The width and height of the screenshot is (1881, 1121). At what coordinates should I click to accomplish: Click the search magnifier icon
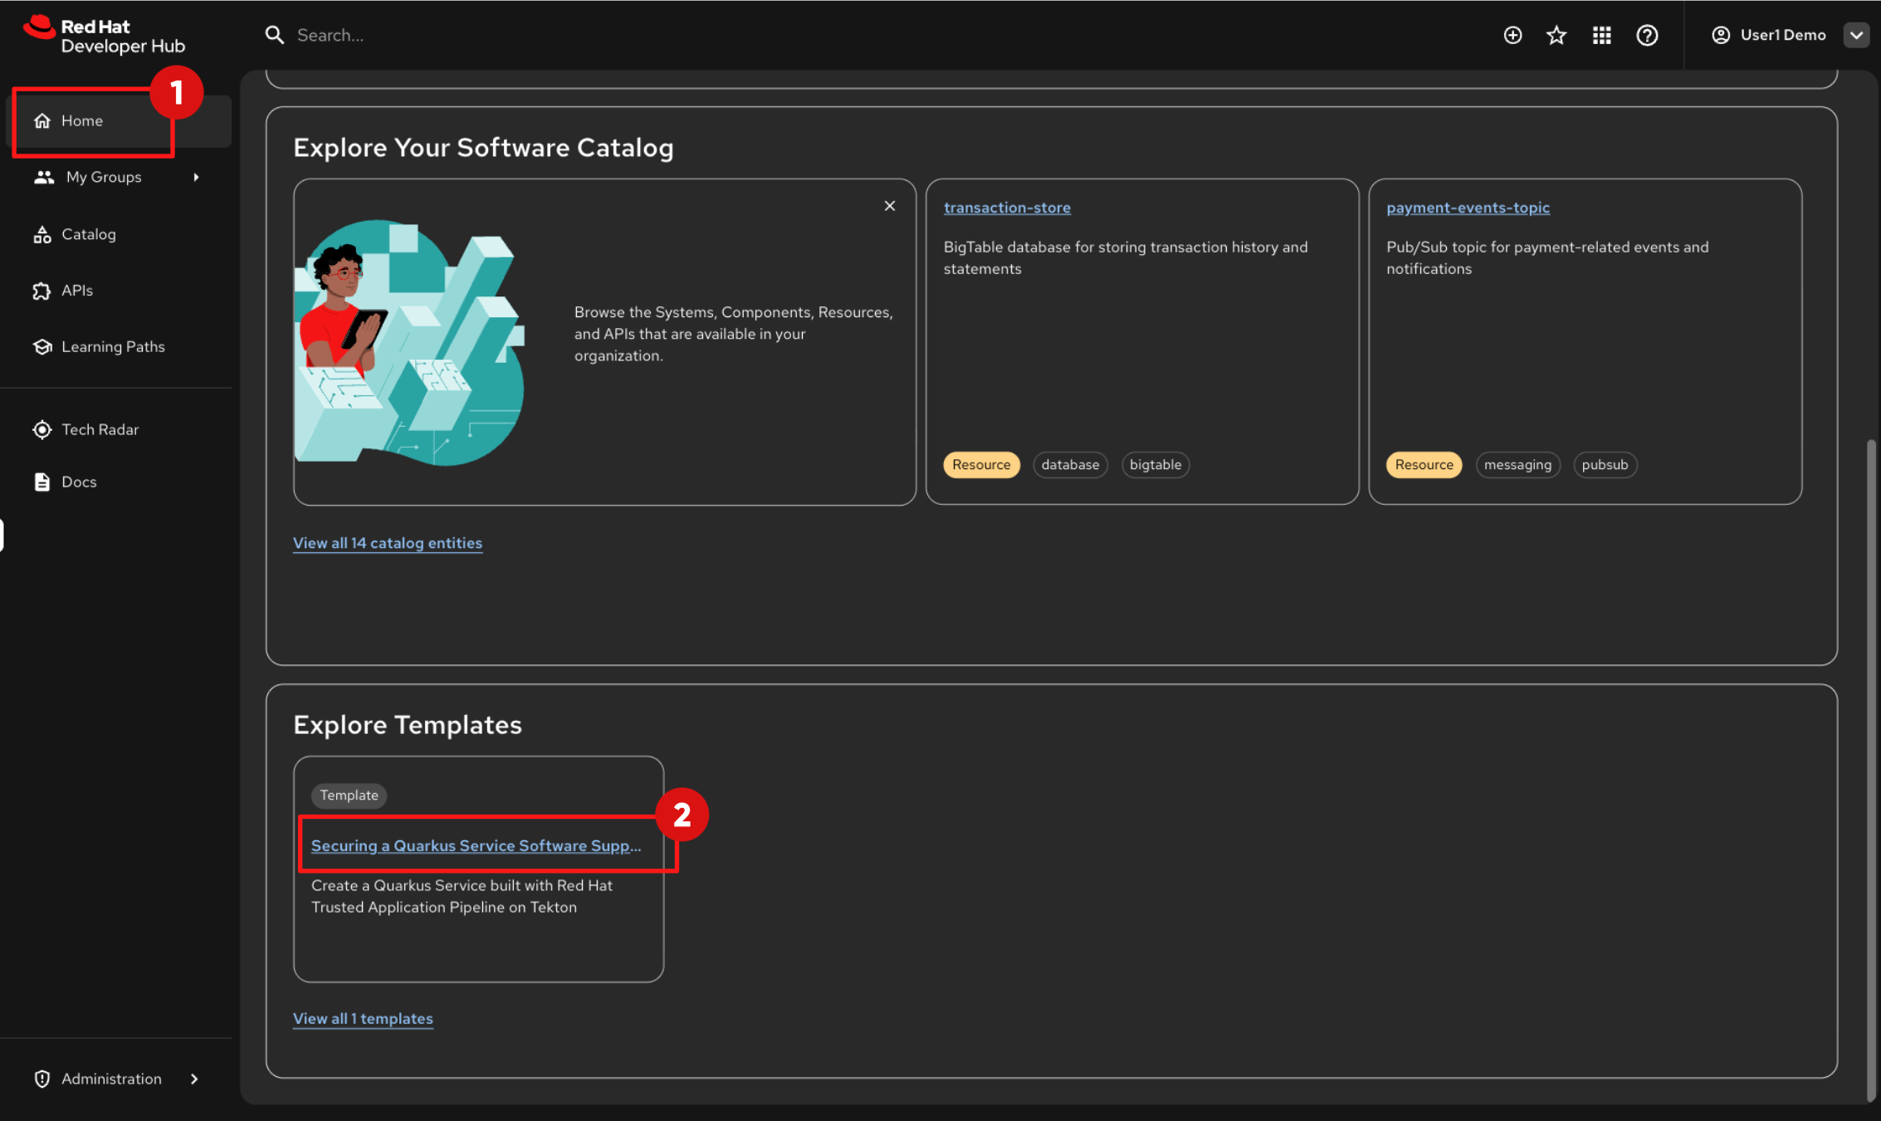click(274, 35)
